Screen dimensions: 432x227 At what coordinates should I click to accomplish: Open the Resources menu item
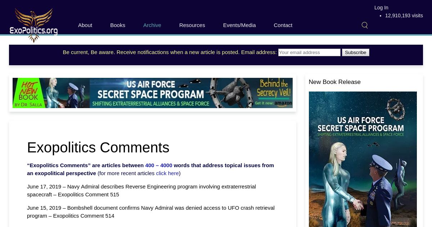(x=192, y=25)
